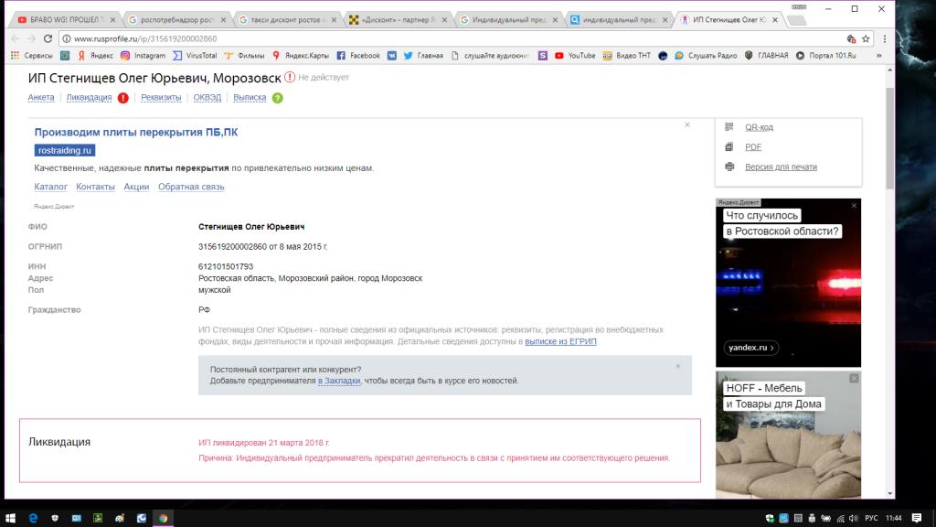The width and height of the screenshot is (936, 527).
Task: Open the Реквизиты section link
Action: [x=161, y=97]
